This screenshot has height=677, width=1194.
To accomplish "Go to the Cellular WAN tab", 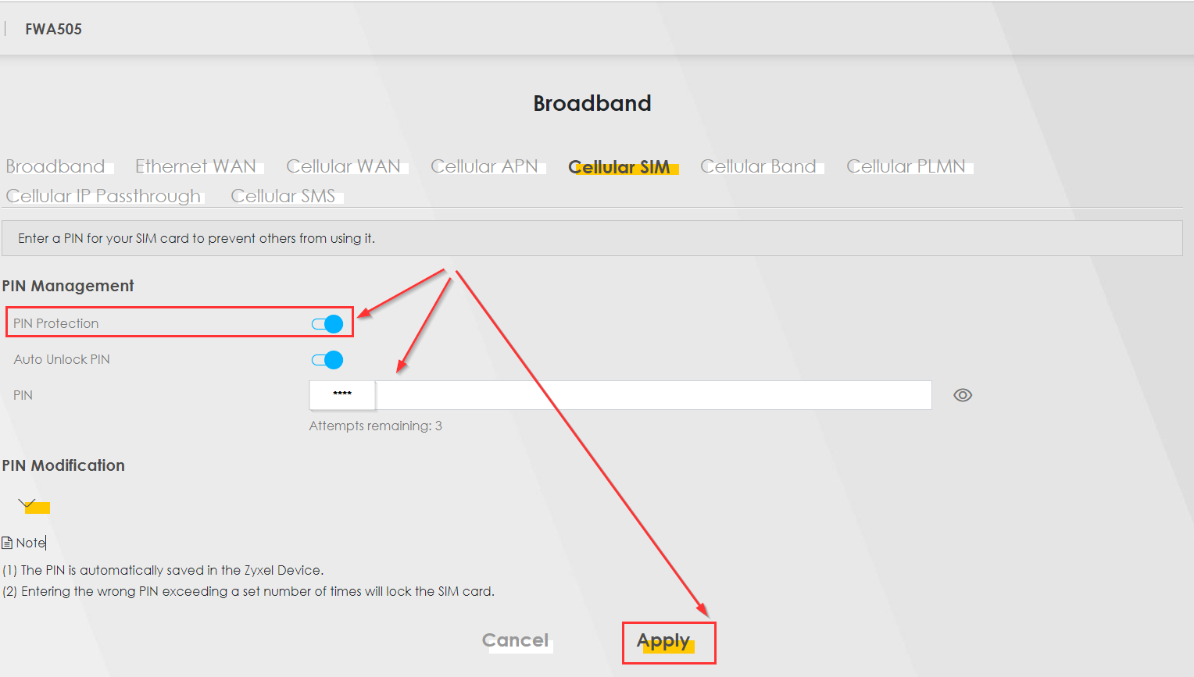I will tap(343, 166).
